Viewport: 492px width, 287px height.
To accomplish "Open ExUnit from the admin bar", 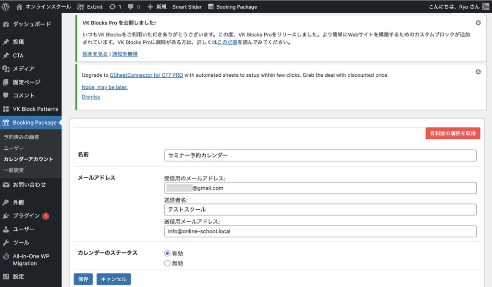I will click(x=89, y=7).
